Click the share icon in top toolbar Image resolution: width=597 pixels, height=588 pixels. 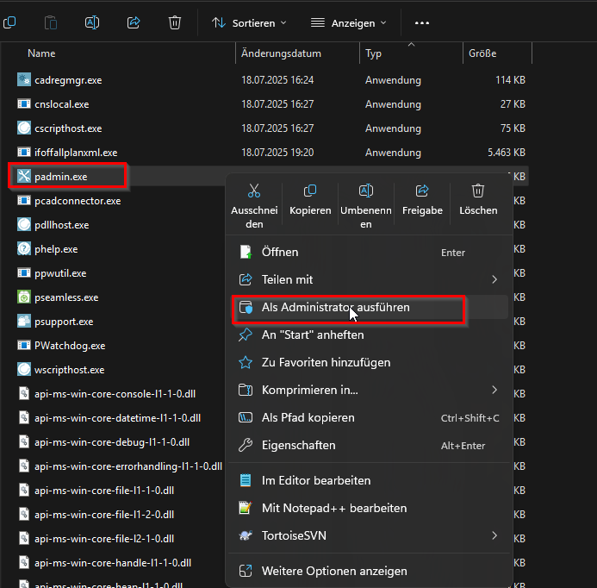click(x=134, y=22)
